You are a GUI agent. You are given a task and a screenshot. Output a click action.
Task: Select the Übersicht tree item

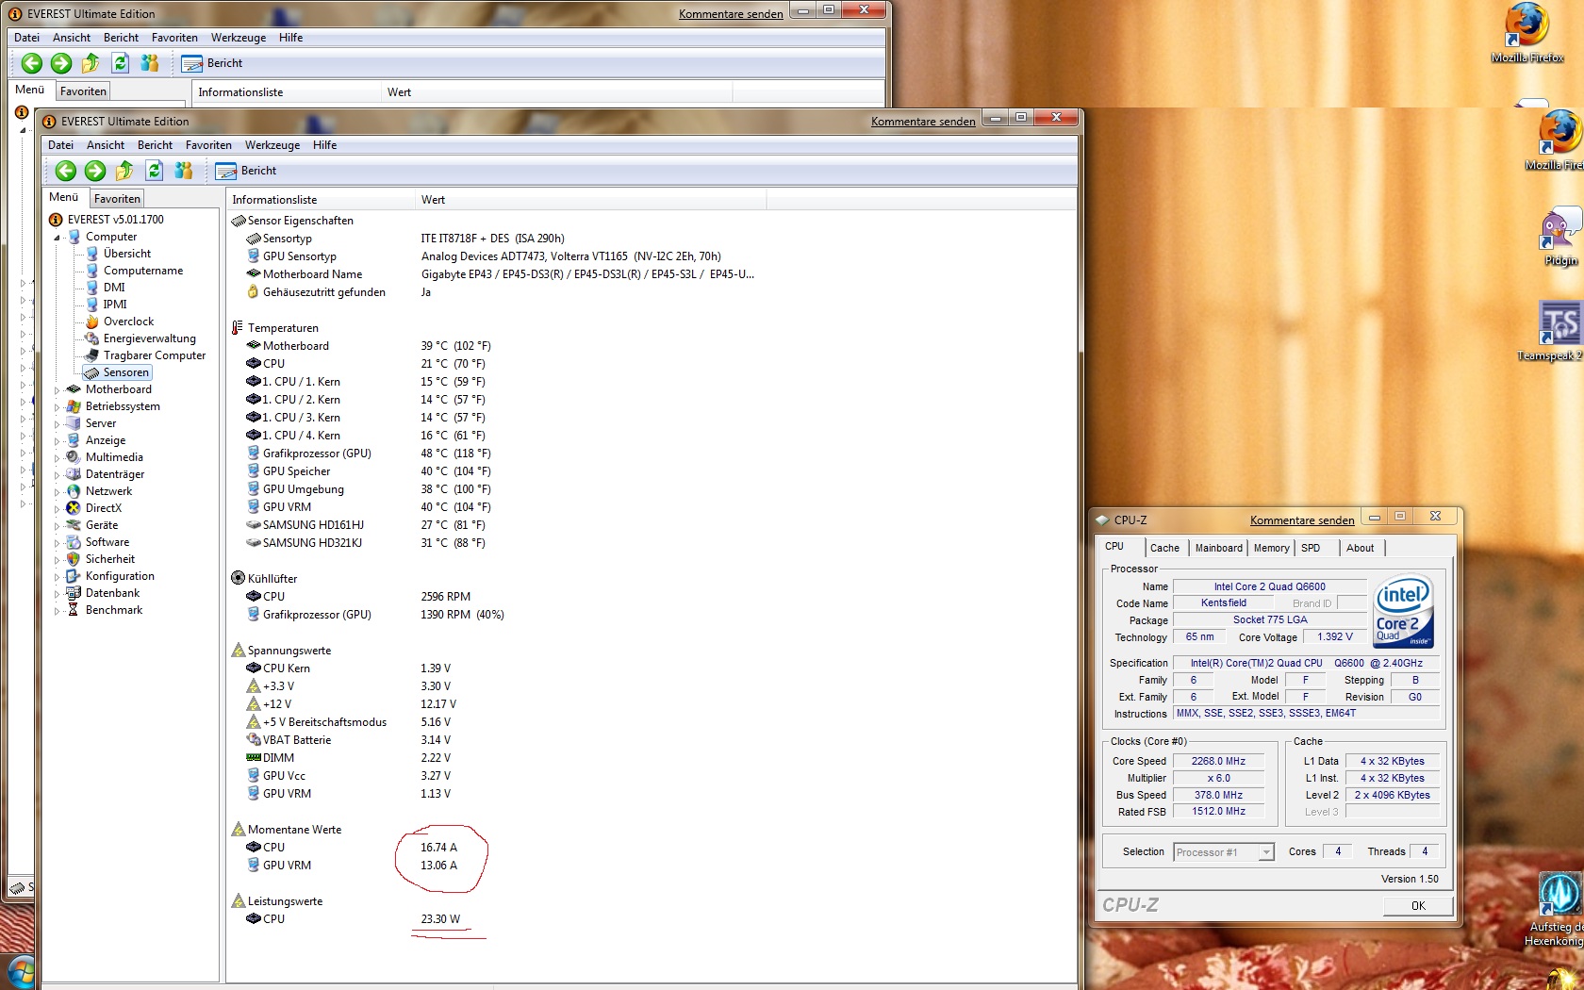tap(126, 254)
